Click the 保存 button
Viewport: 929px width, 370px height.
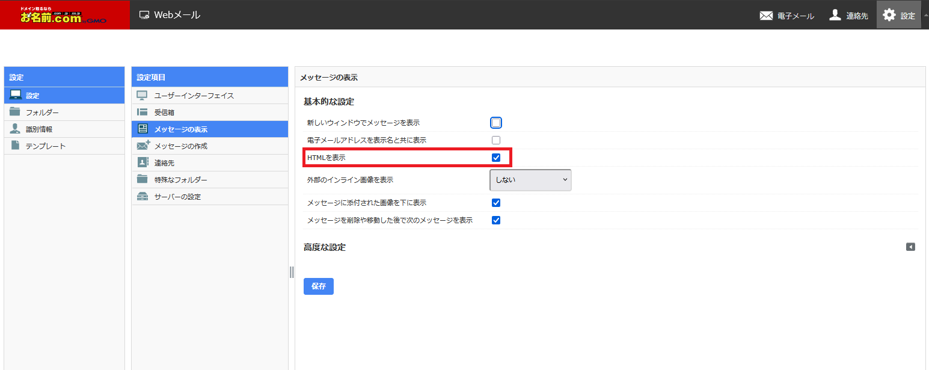coord(319,286)
